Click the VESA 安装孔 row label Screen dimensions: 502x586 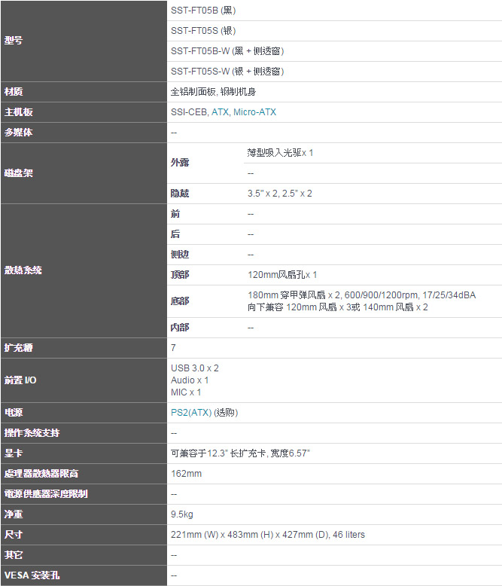pos(32,575)
